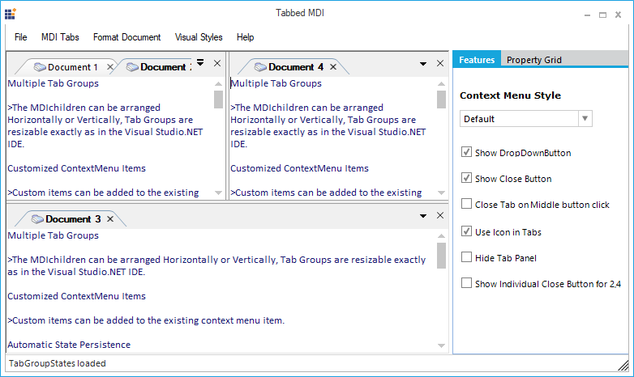This screenshot has height=377, width=634.
Task: Uncheck Show DropDownButton checkbox
Action: 467,152
